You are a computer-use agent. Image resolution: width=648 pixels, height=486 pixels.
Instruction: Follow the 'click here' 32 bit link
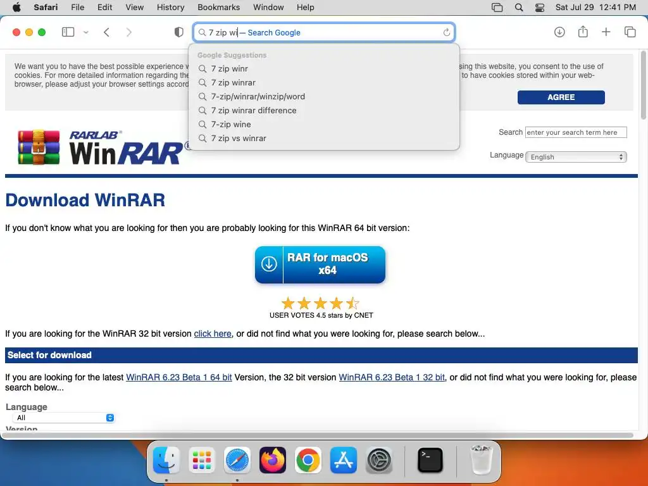coord(213,333)
